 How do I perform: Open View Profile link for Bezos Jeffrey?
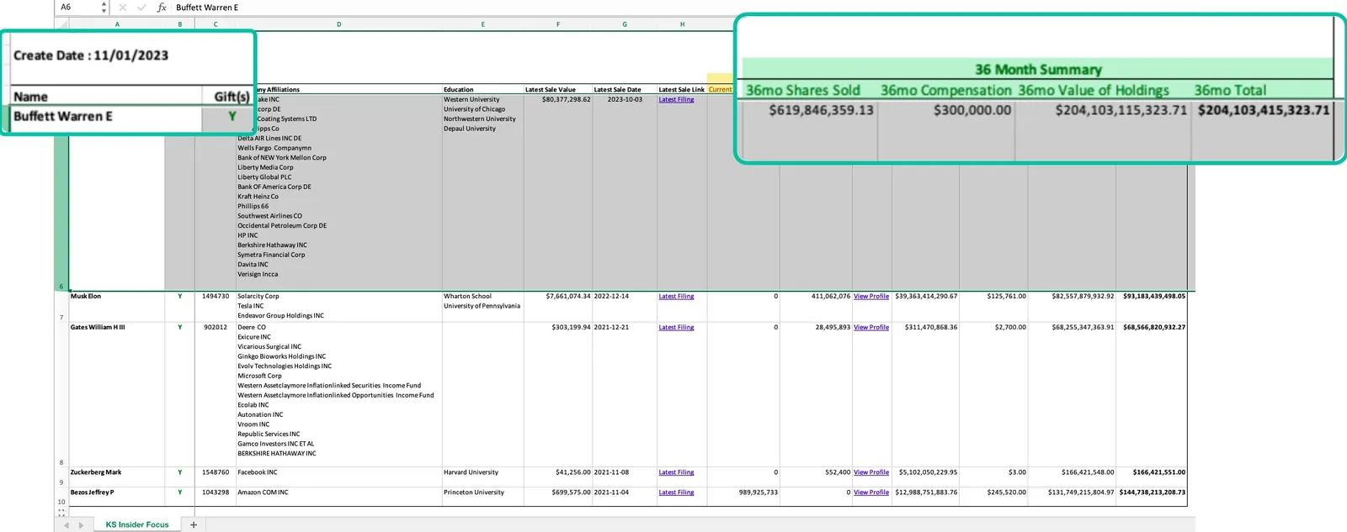[x=871, y=492]
